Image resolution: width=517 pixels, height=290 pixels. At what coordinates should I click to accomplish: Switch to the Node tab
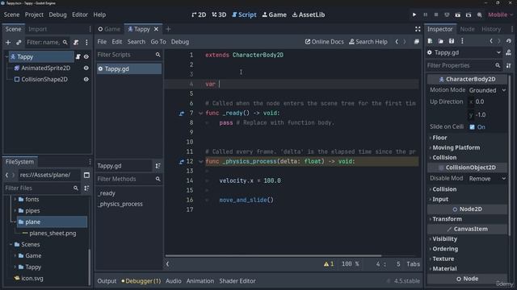click(x=467, y=29)
